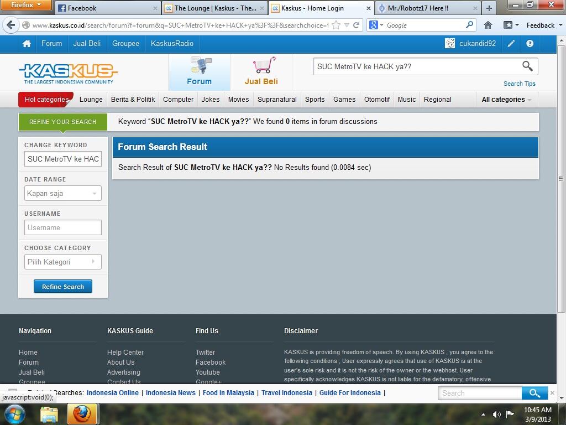566x425 pixels.
Task: Open the Kaskus logo homepage link
Action: [68, 74]
